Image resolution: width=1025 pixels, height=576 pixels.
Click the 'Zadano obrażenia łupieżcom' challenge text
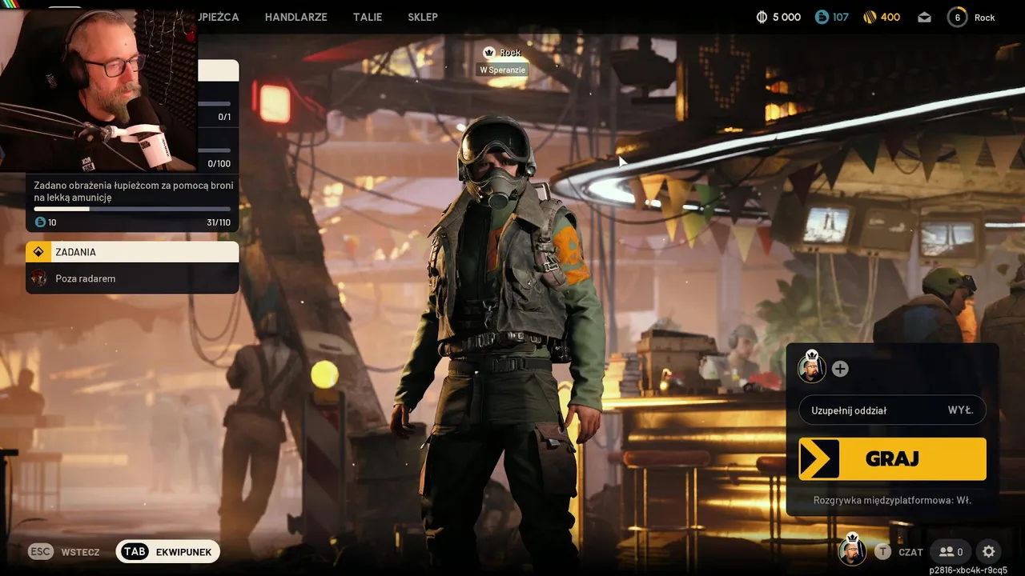coord(134,191)
